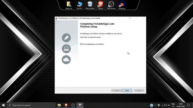Switch the ENG US input language
The image size is (193, 108).
(x=173, y=105)
